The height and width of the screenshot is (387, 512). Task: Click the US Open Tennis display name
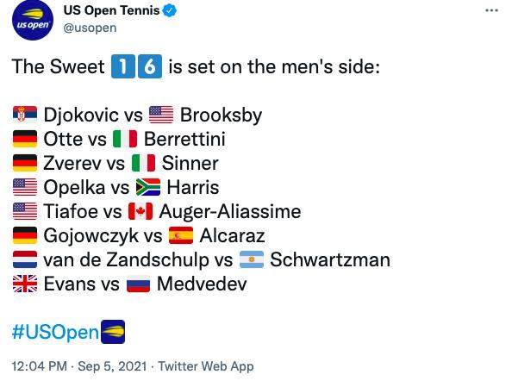[111, 10]
